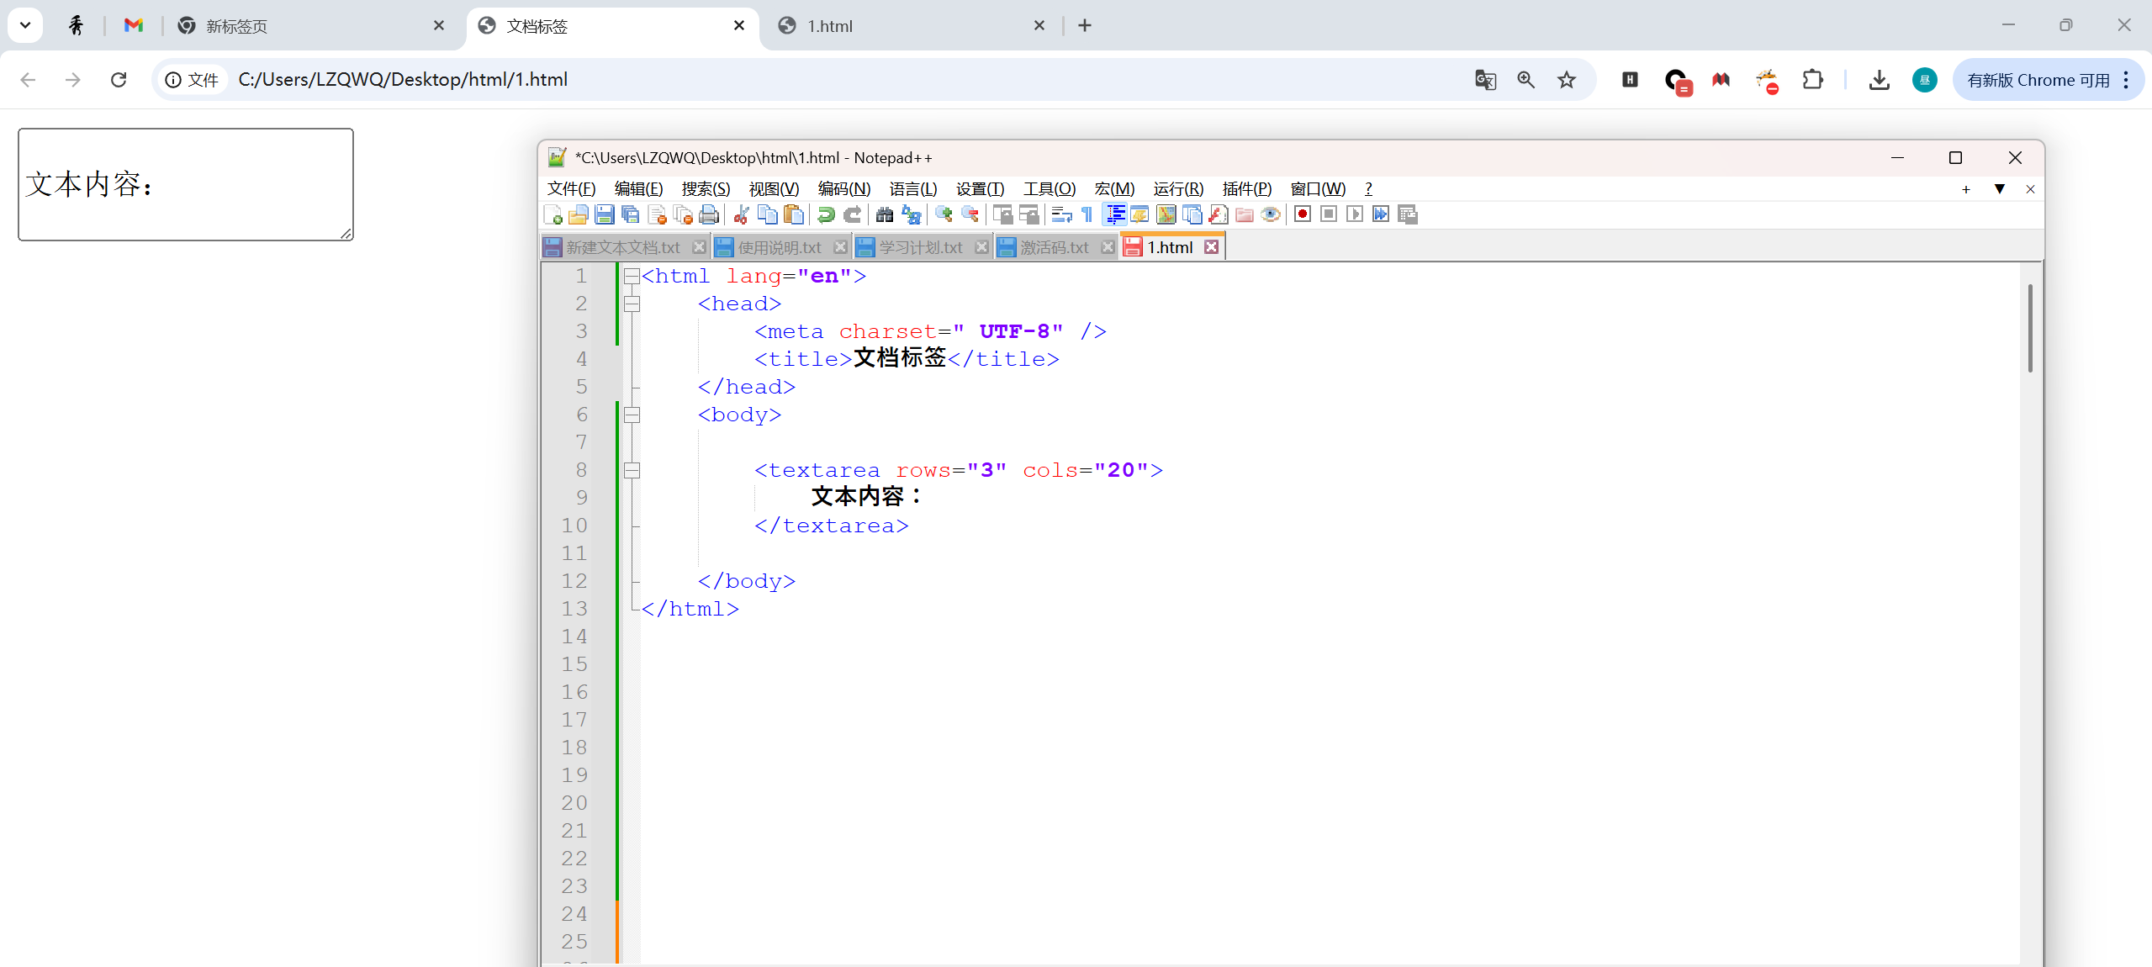Reload the page in Chrome
2152x967 pixels.
click(119, 80)
